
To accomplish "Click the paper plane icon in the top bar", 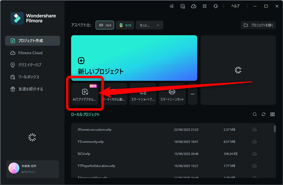I will (172, 6).
